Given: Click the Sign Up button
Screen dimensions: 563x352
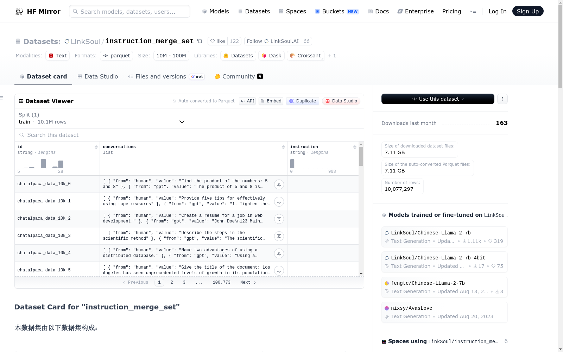Looking at the screenshot, I should click(x=528, y=11).
